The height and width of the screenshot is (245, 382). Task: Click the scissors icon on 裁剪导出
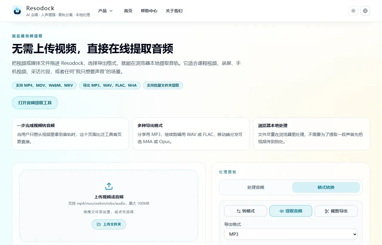pyautogui.click(x=327, y=211)
